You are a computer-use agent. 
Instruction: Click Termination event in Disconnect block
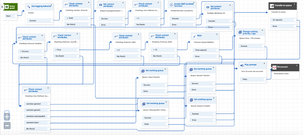pos(281,74)
